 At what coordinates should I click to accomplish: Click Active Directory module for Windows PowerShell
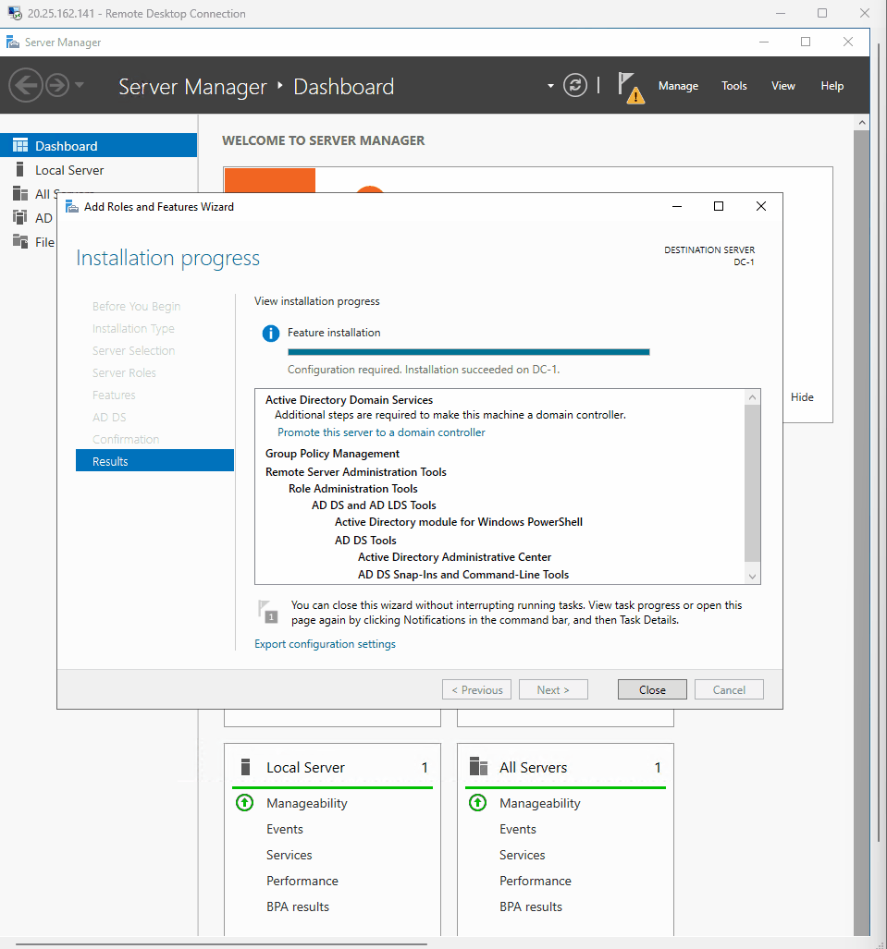pyautogui.click(x=459, y=522)
